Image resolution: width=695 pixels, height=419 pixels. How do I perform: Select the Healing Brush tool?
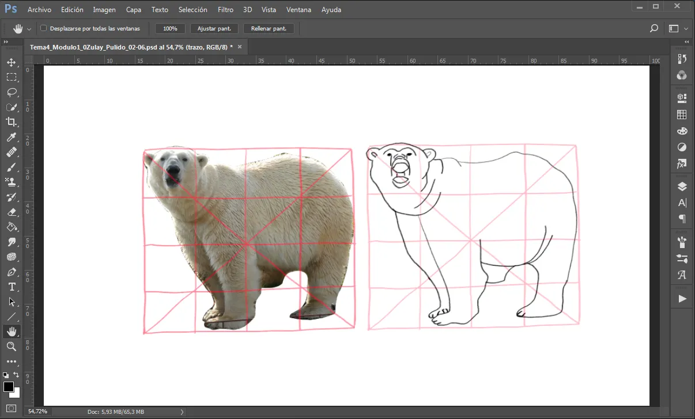[11, 152]
